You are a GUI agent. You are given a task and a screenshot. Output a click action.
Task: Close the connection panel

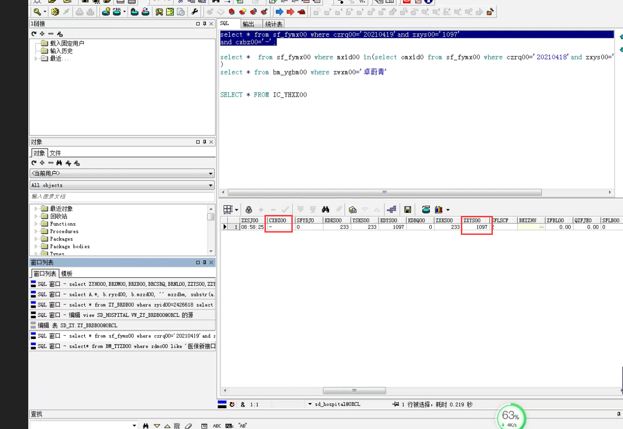point(211,24)
